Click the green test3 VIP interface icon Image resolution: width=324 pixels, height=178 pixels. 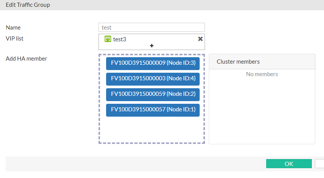108,39
